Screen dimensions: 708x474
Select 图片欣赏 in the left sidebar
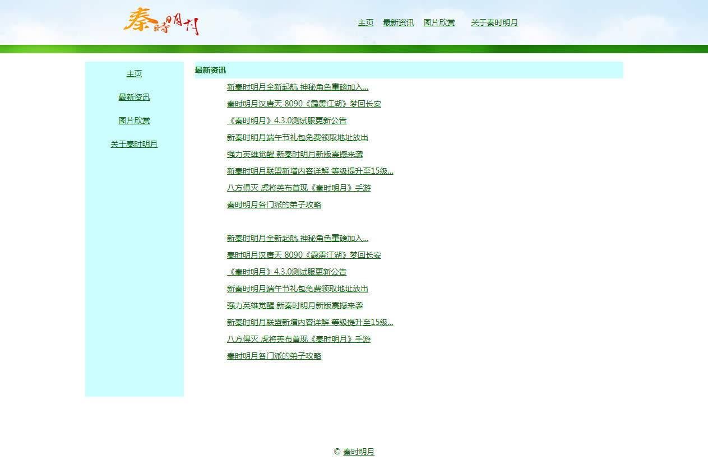point(134,121)
